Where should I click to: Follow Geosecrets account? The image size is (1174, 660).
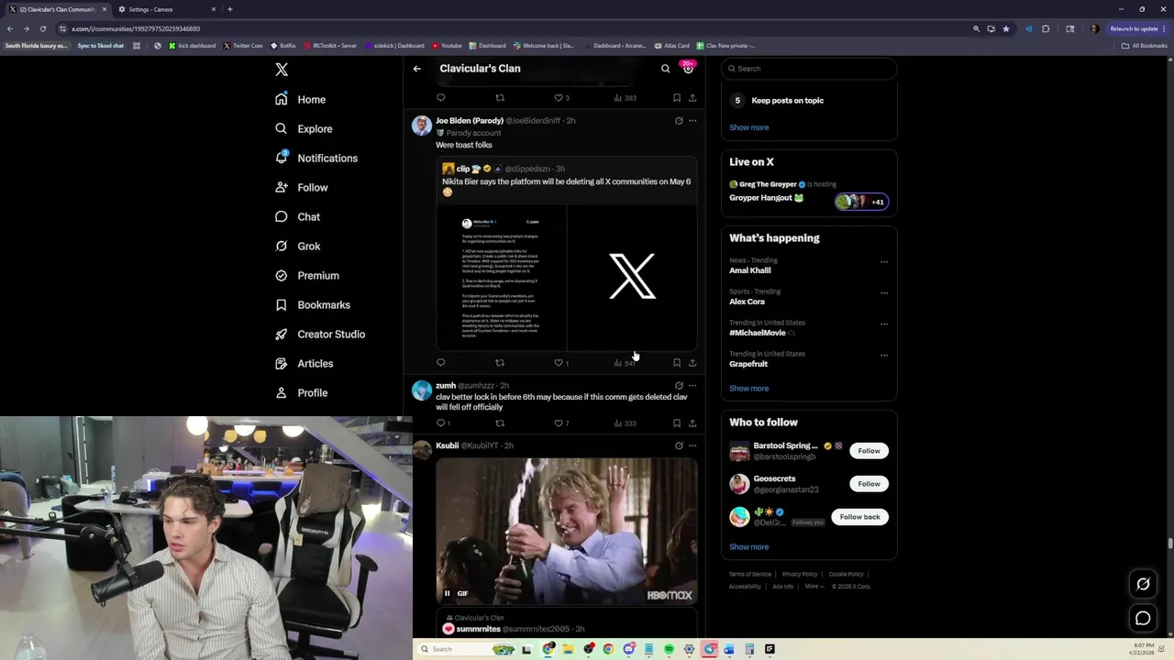tap(869, 484)
